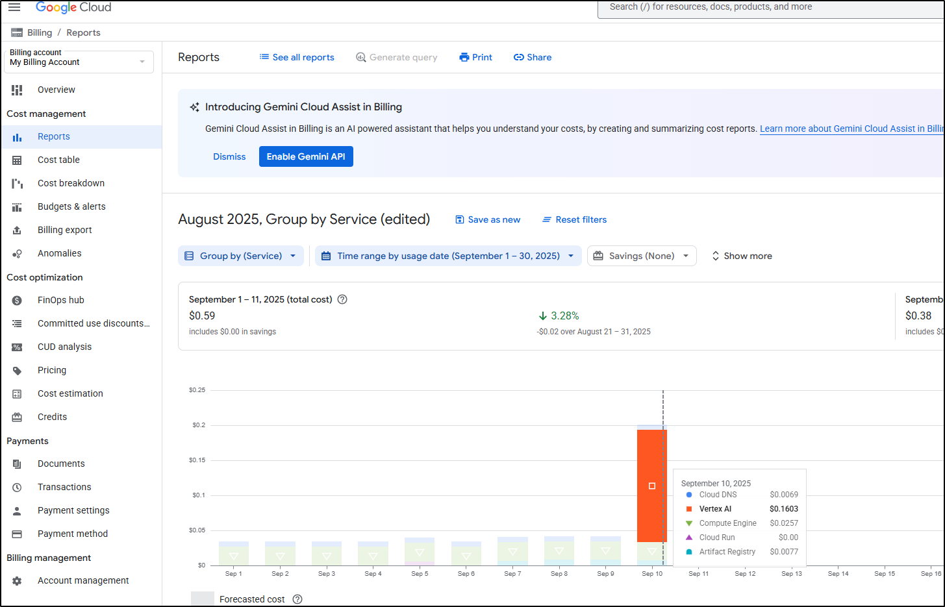Image resolution: width=945 pixels, height=607 pixels.
Task: Click the Enable Gemini API button
Action: [x=306, y=156]
